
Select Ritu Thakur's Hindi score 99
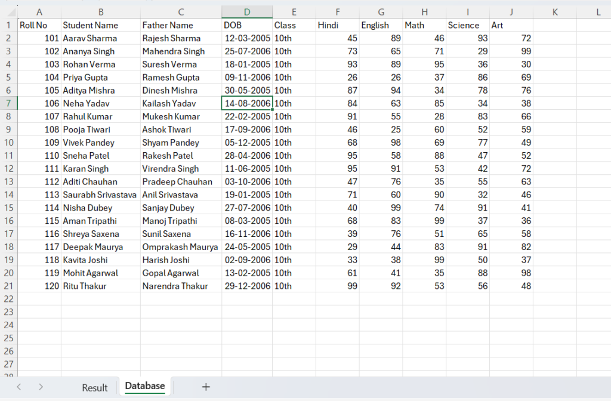[337, 286]
